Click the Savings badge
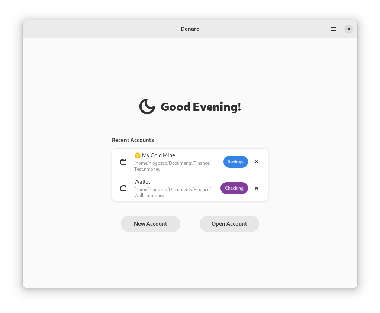Image resolution: width=380 pixels, height=313 pixels. (236, 162)
